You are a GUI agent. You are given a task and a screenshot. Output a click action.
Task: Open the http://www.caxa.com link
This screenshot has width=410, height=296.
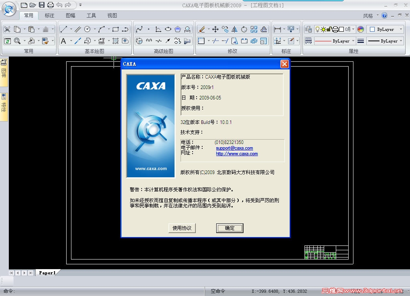tap(237, 154)
